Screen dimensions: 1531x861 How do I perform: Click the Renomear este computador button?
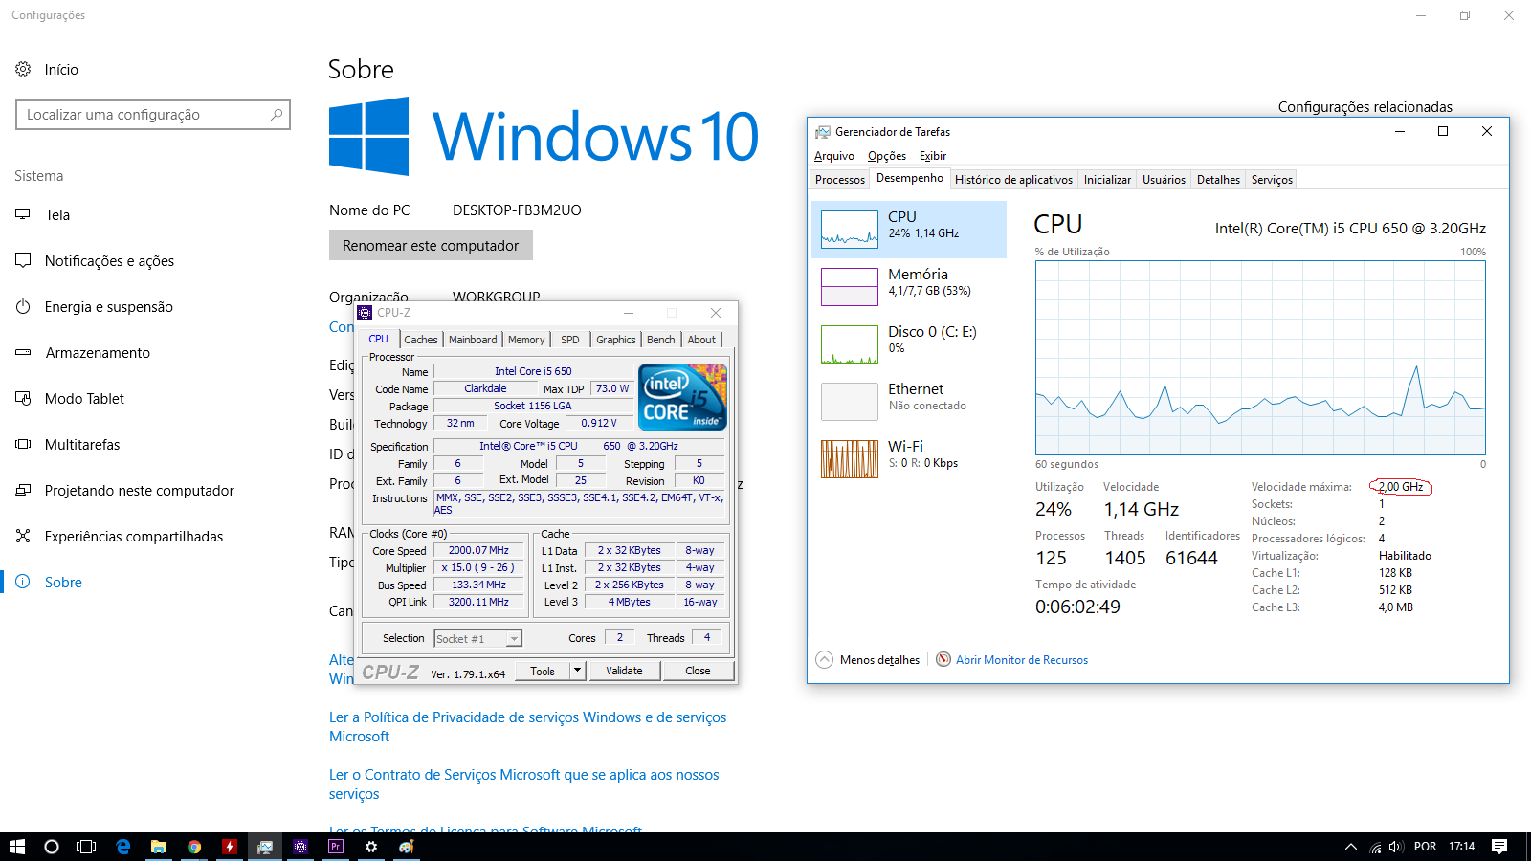(x=431, y=246)
